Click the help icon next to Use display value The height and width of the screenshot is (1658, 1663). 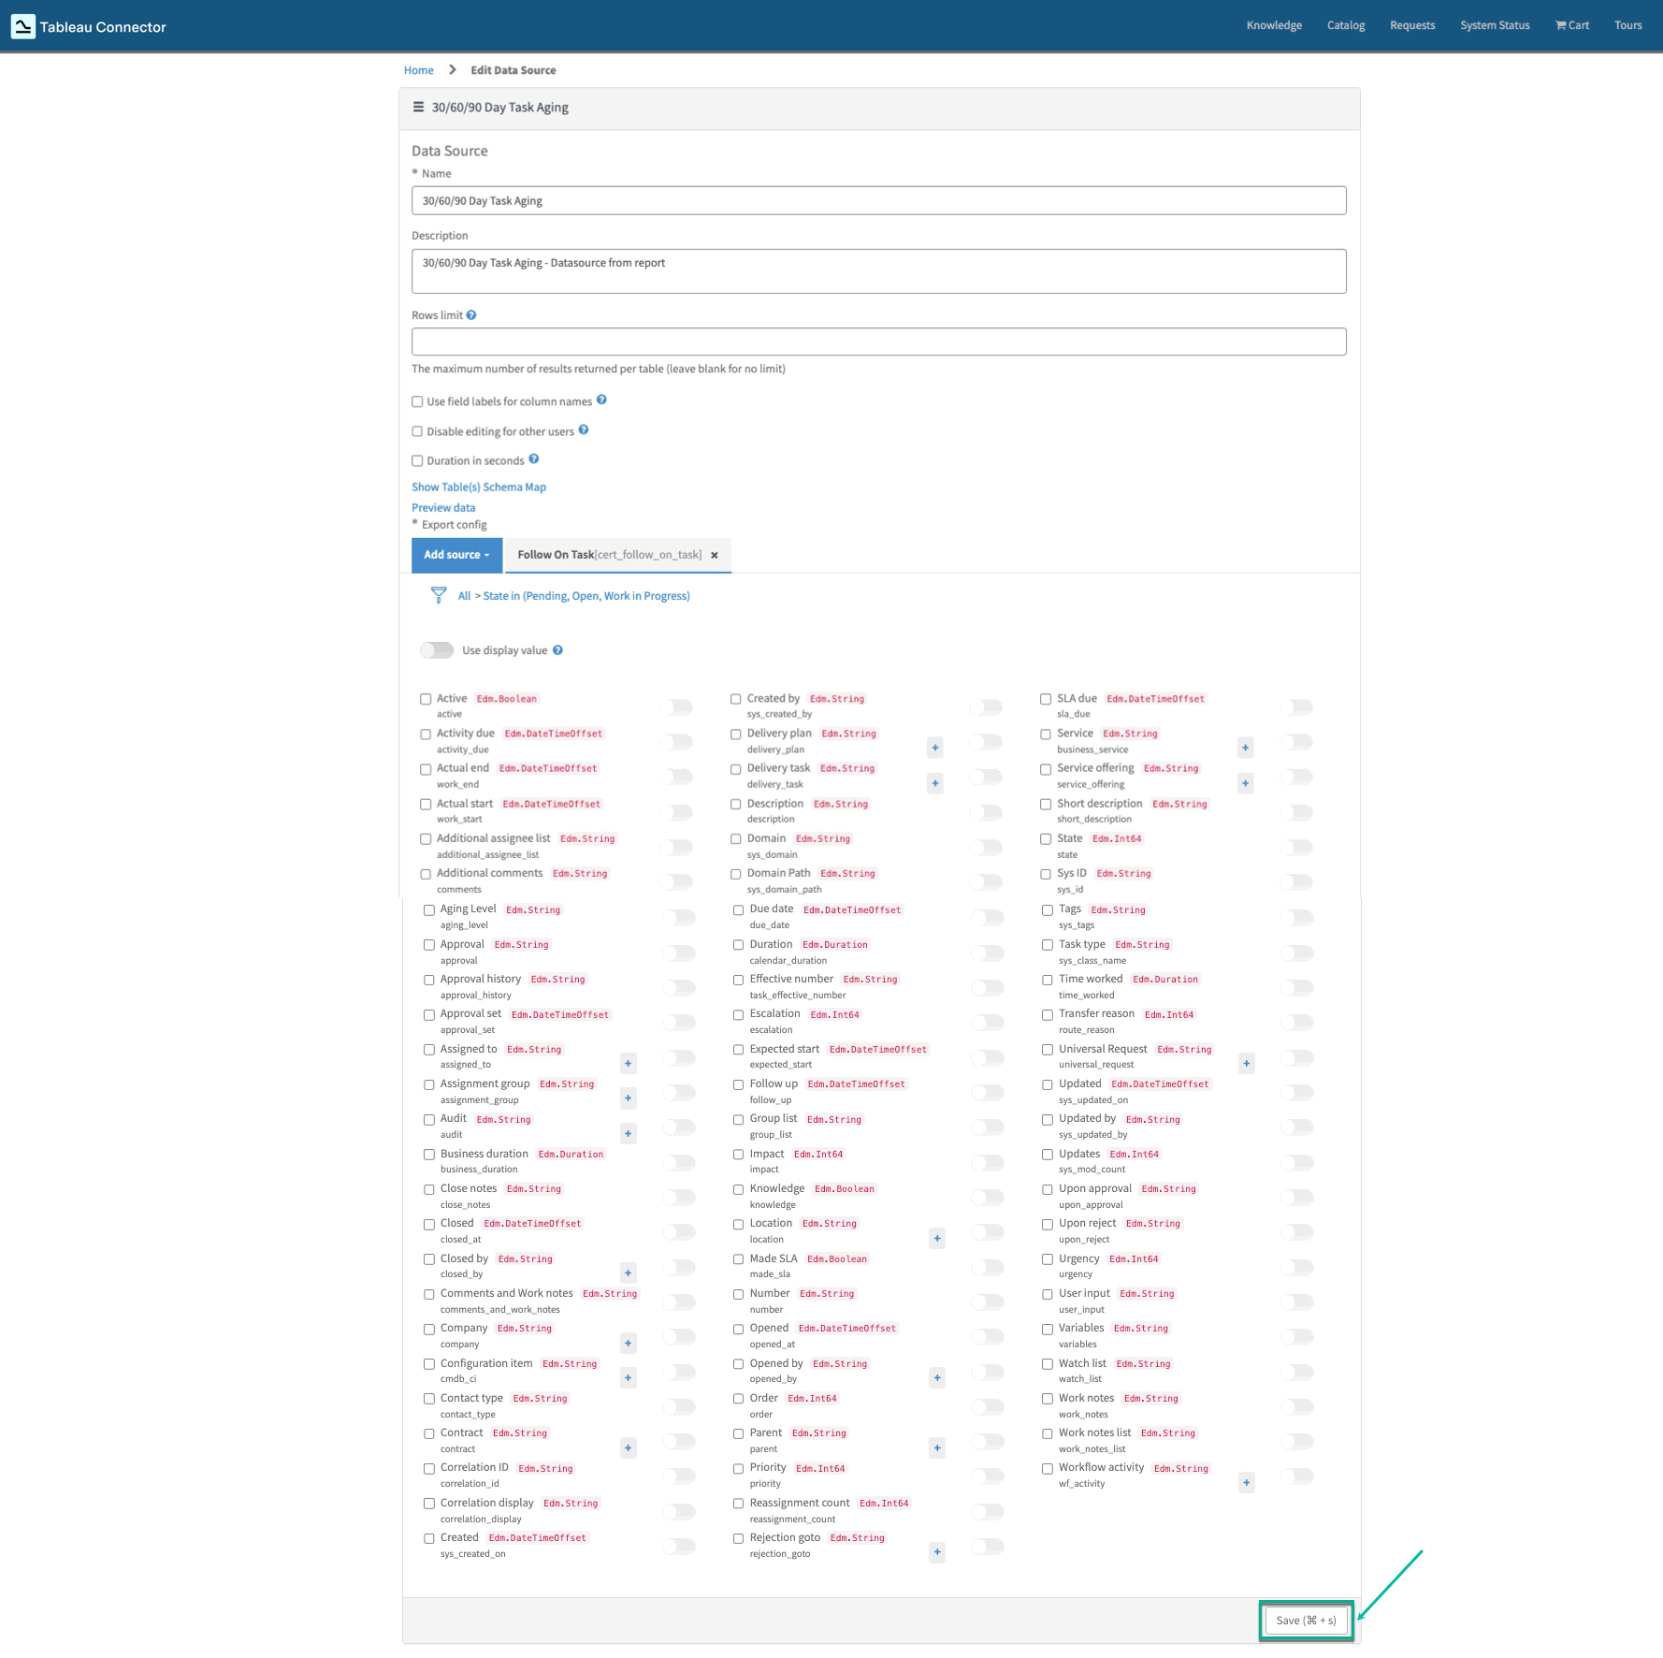coord(557,649)
